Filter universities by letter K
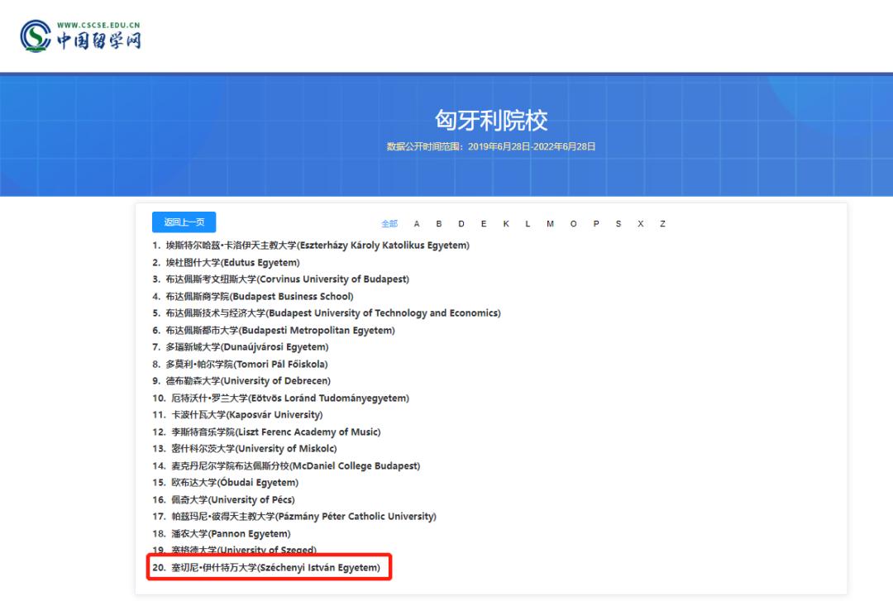 506,223
